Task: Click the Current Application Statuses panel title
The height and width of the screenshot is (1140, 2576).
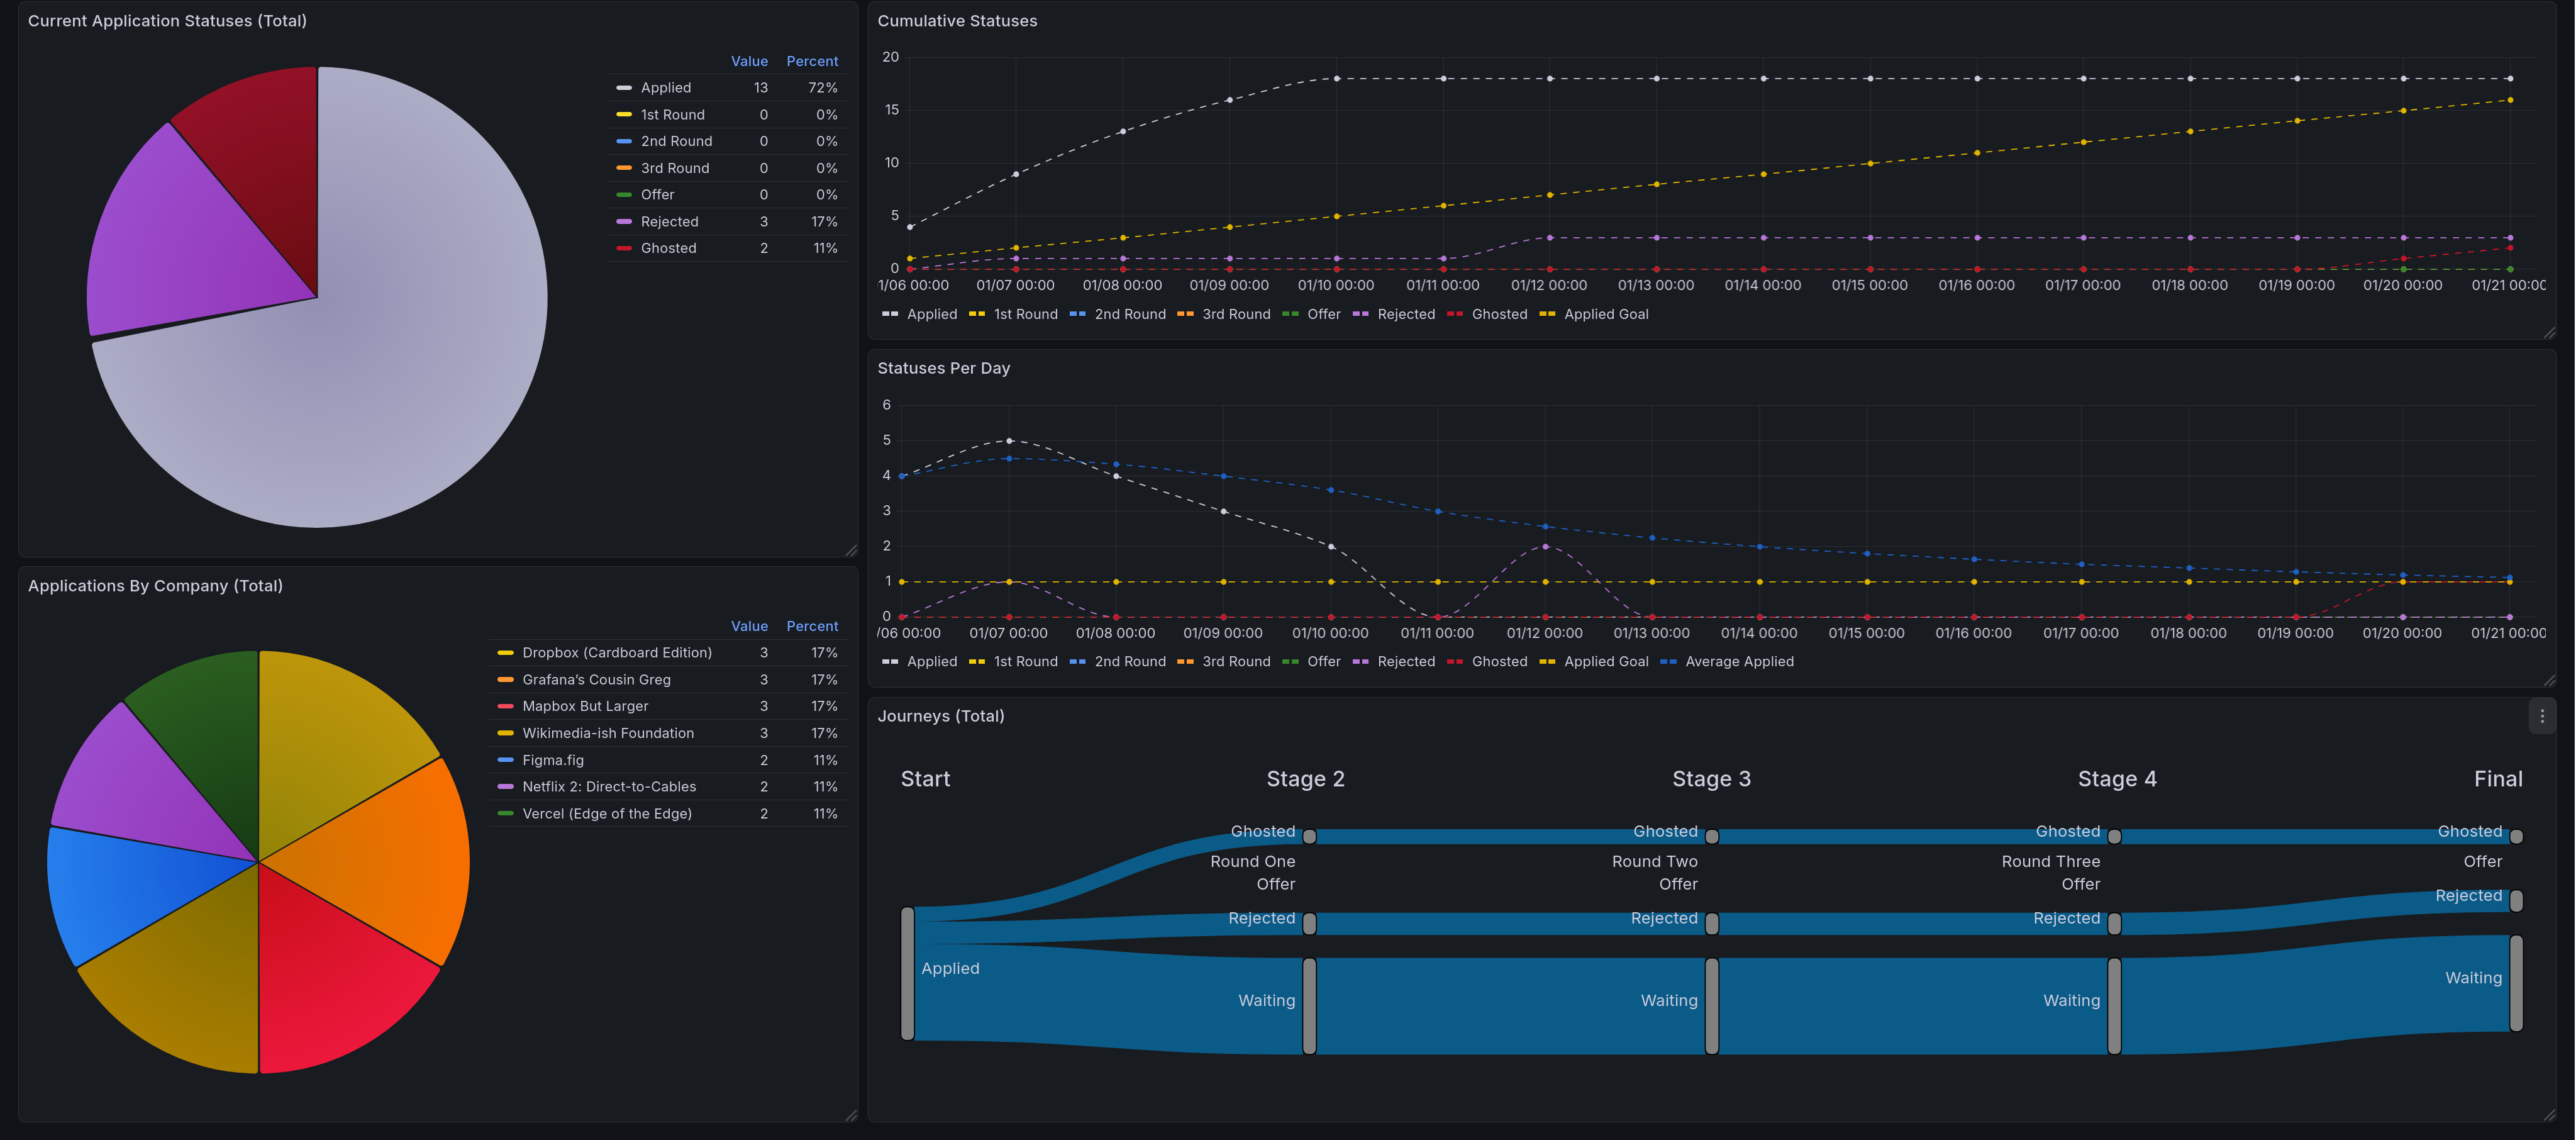Action: pyautogui.click(x=167, y=20)
